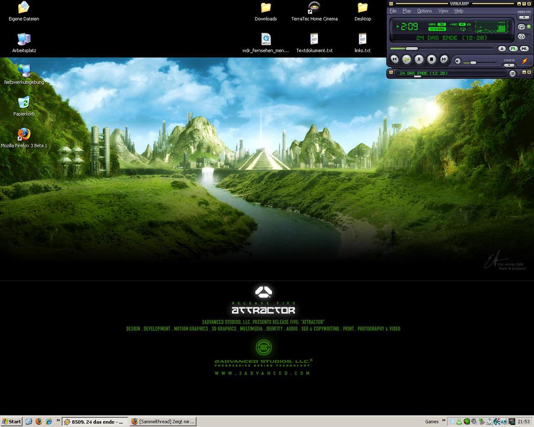The width and height of the screenshot is (534, 427).
Task: Click ICQ flower tray icon
Action: pos(467,422)
